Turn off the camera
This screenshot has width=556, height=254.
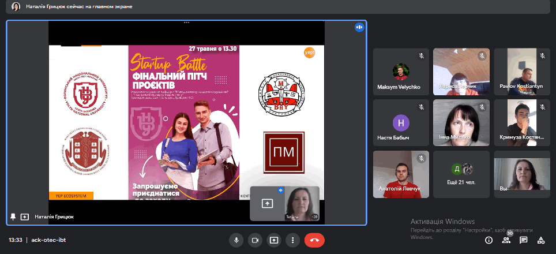click(254, 240)
